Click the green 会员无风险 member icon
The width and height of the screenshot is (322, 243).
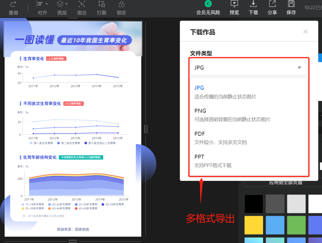pos(208,4)
